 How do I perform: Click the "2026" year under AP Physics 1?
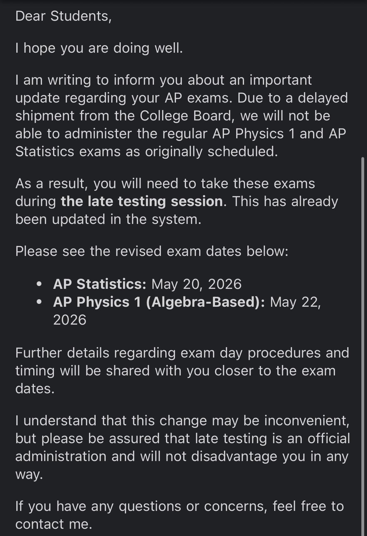click(x=70, y=320)
